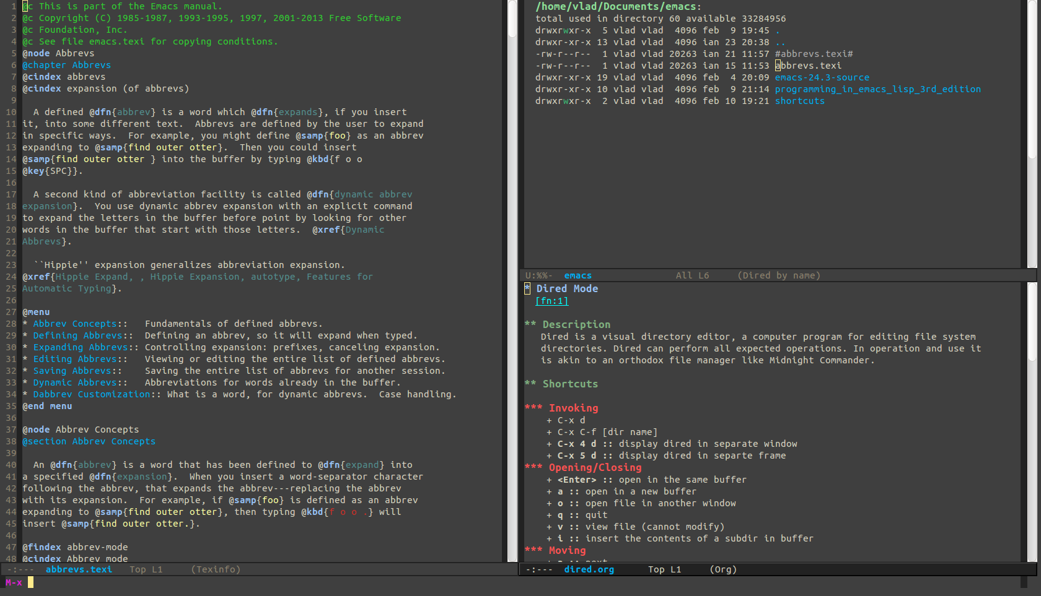
Task: Open the current directory '.' entry in dired
Action: tap(778, 30)
